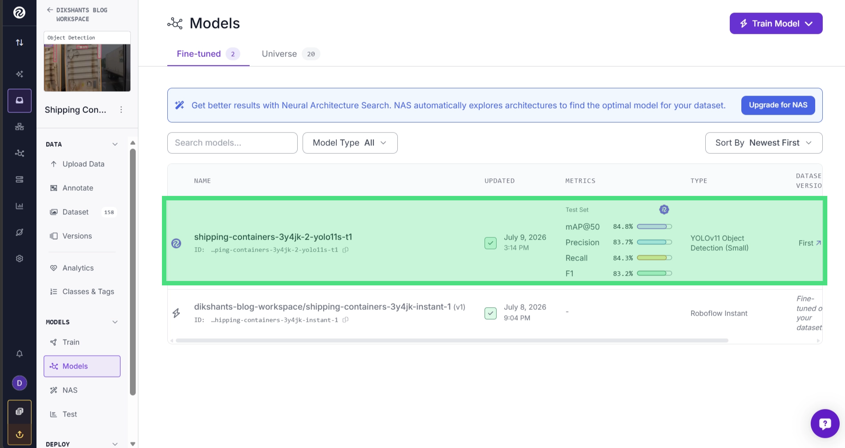Open the help chat bubble
The height and width of the screenshot is (448, 845).
825,424
